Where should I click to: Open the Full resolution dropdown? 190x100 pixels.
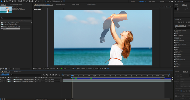pos(67,68)
